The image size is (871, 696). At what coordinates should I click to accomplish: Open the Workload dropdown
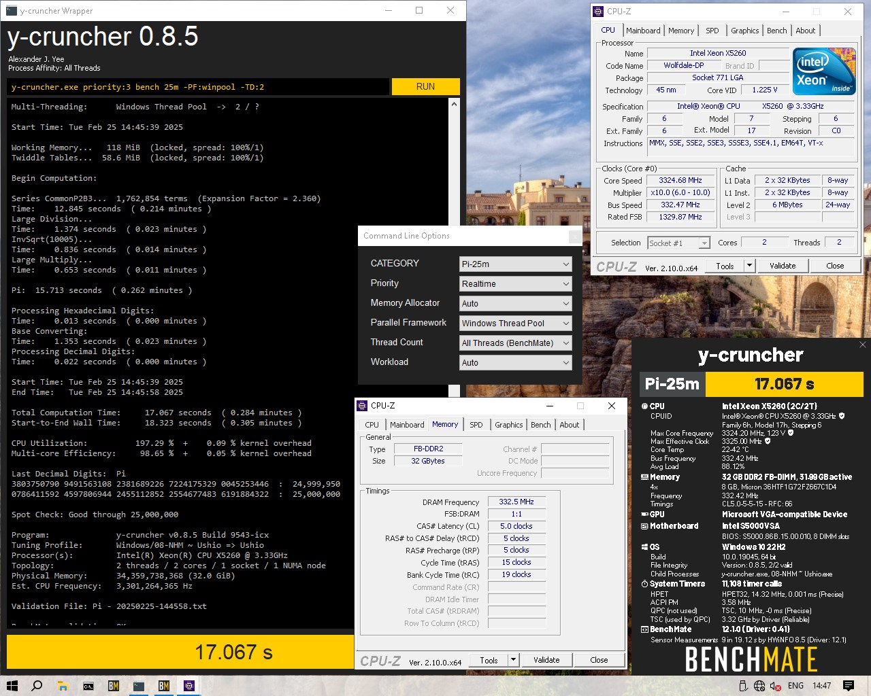(516, 362)
